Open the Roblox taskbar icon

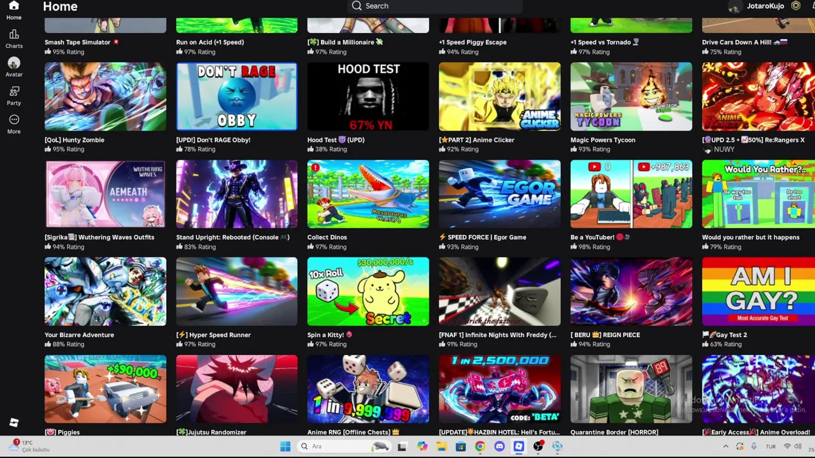tap(518, 447)
